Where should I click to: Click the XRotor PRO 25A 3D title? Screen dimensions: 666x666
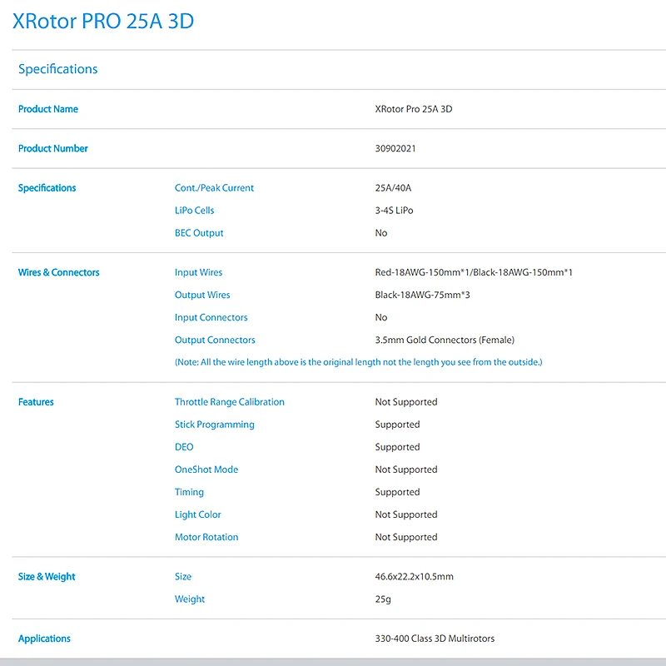tap(103, 21)
